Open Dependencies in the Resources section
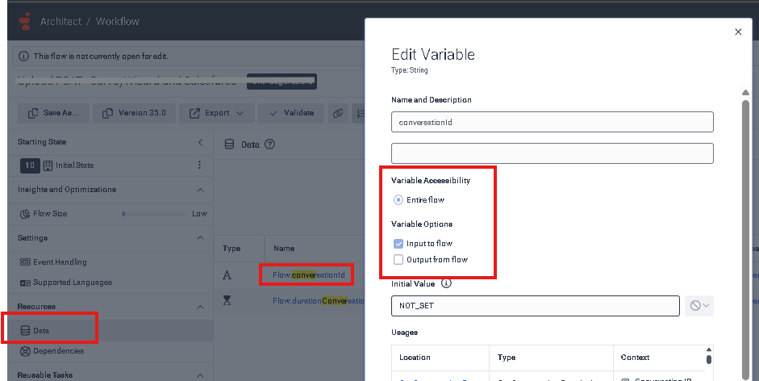Screen dimensions: 759x381 [57, 351]
